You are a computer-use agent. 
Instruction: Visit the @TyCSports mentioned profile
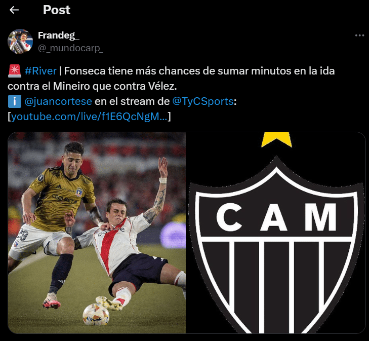click(203, 101)
